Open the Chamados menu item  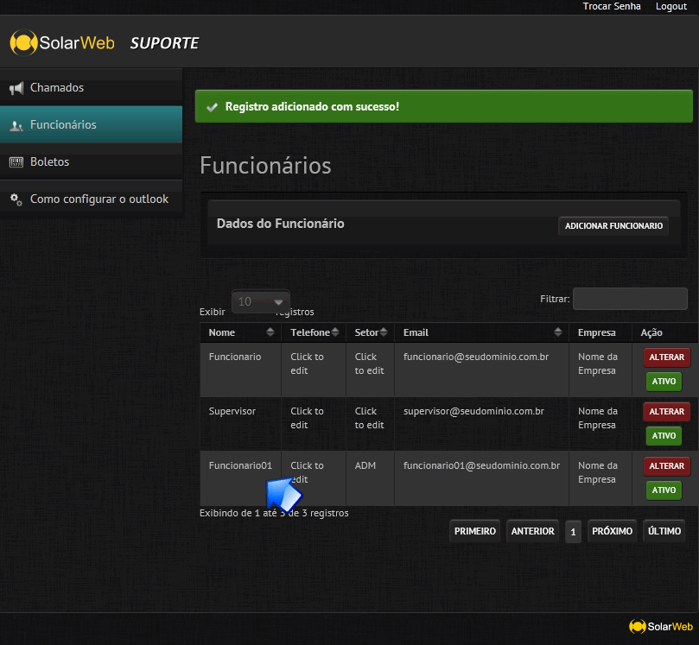(91, 88)
